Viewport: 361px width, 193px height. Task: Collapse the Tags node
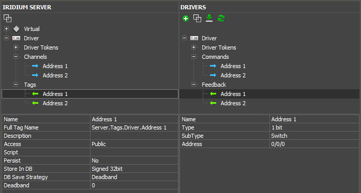point(16,85)
